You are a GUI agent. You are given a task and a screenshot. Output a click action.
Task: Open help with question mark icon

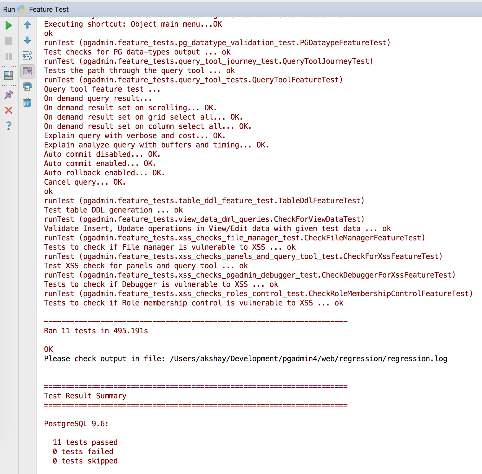(x=9, y=126)
